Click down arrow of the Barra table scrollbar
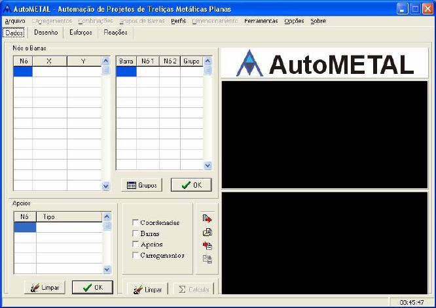436x308 pixels. [208, 165]
